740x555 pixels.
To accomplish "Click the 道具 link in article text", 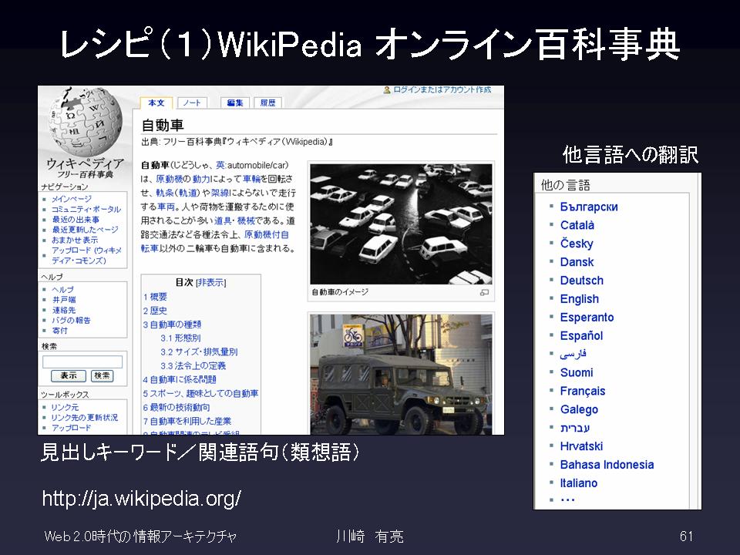I will [223, 221].
